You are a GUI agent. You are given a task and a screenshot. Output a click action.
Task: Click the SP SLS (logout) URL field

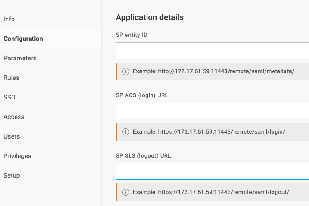point(212,171)
